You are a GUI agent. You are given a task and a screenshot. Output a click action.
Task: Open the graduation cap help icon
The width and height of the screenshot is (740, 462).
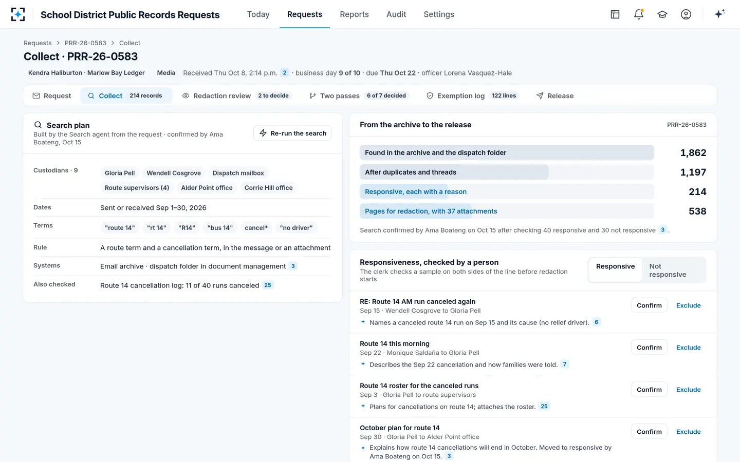(x=662, y=14)
